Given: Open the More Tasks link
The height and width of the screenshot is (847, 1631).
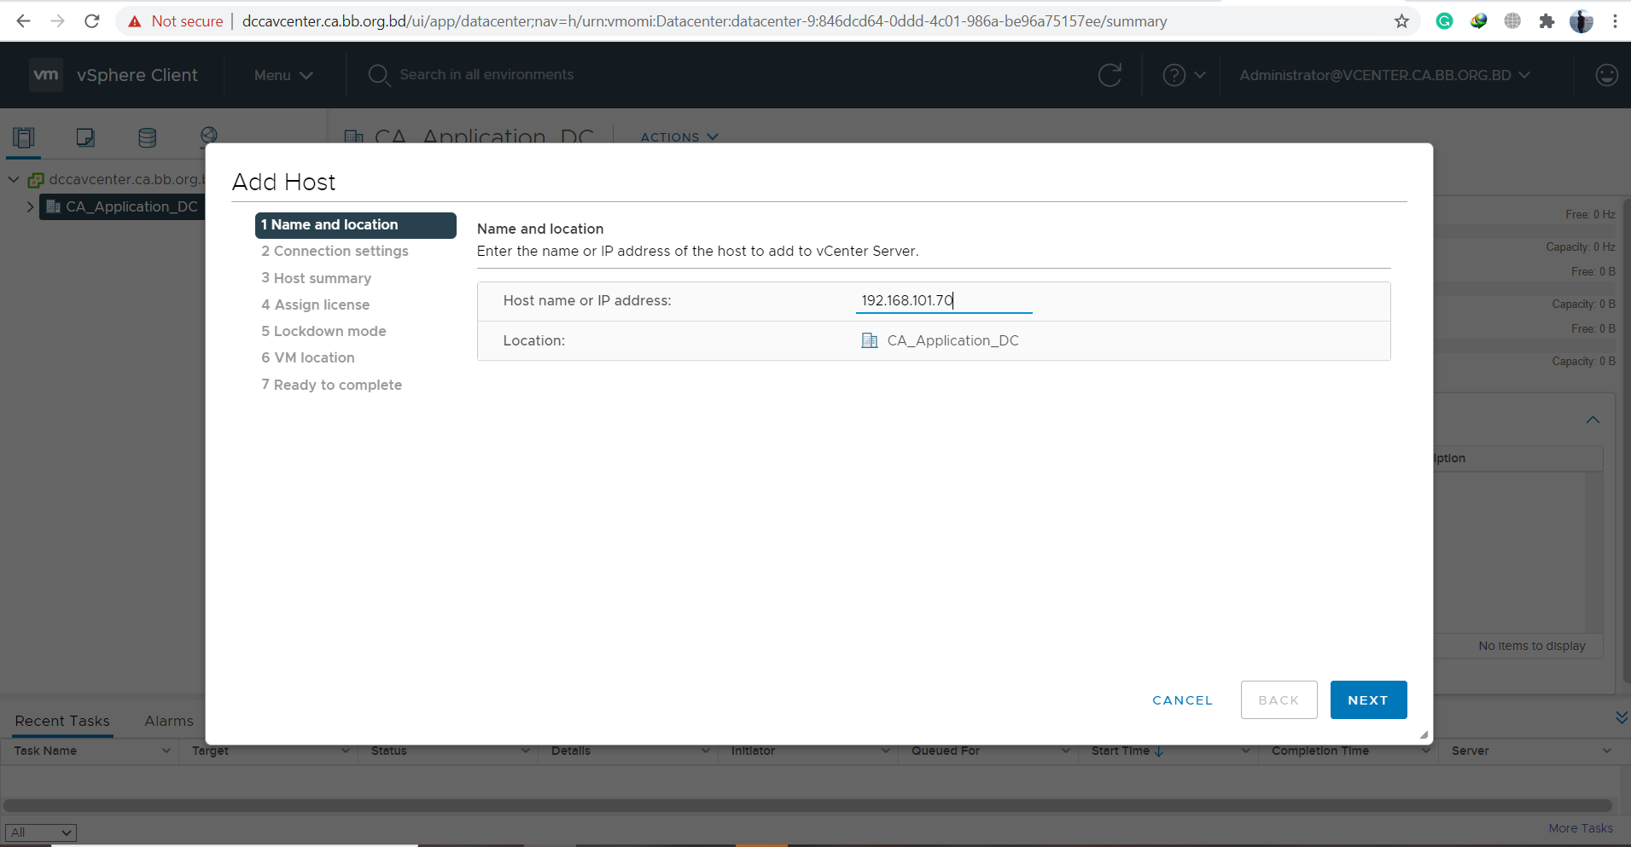Looking at the screenshot, I should pyautogui.click(x=1581, y=828).
